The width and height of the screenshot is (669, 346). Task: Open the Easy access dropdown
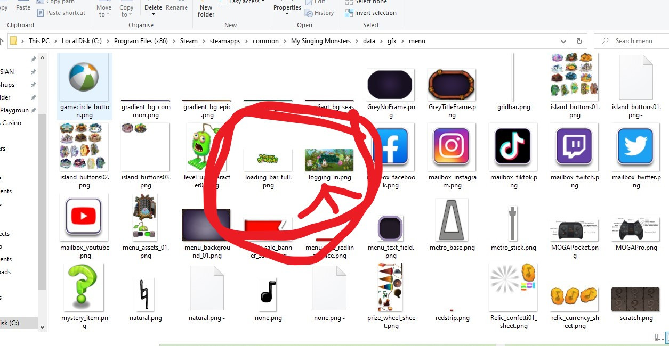(246, 2)
